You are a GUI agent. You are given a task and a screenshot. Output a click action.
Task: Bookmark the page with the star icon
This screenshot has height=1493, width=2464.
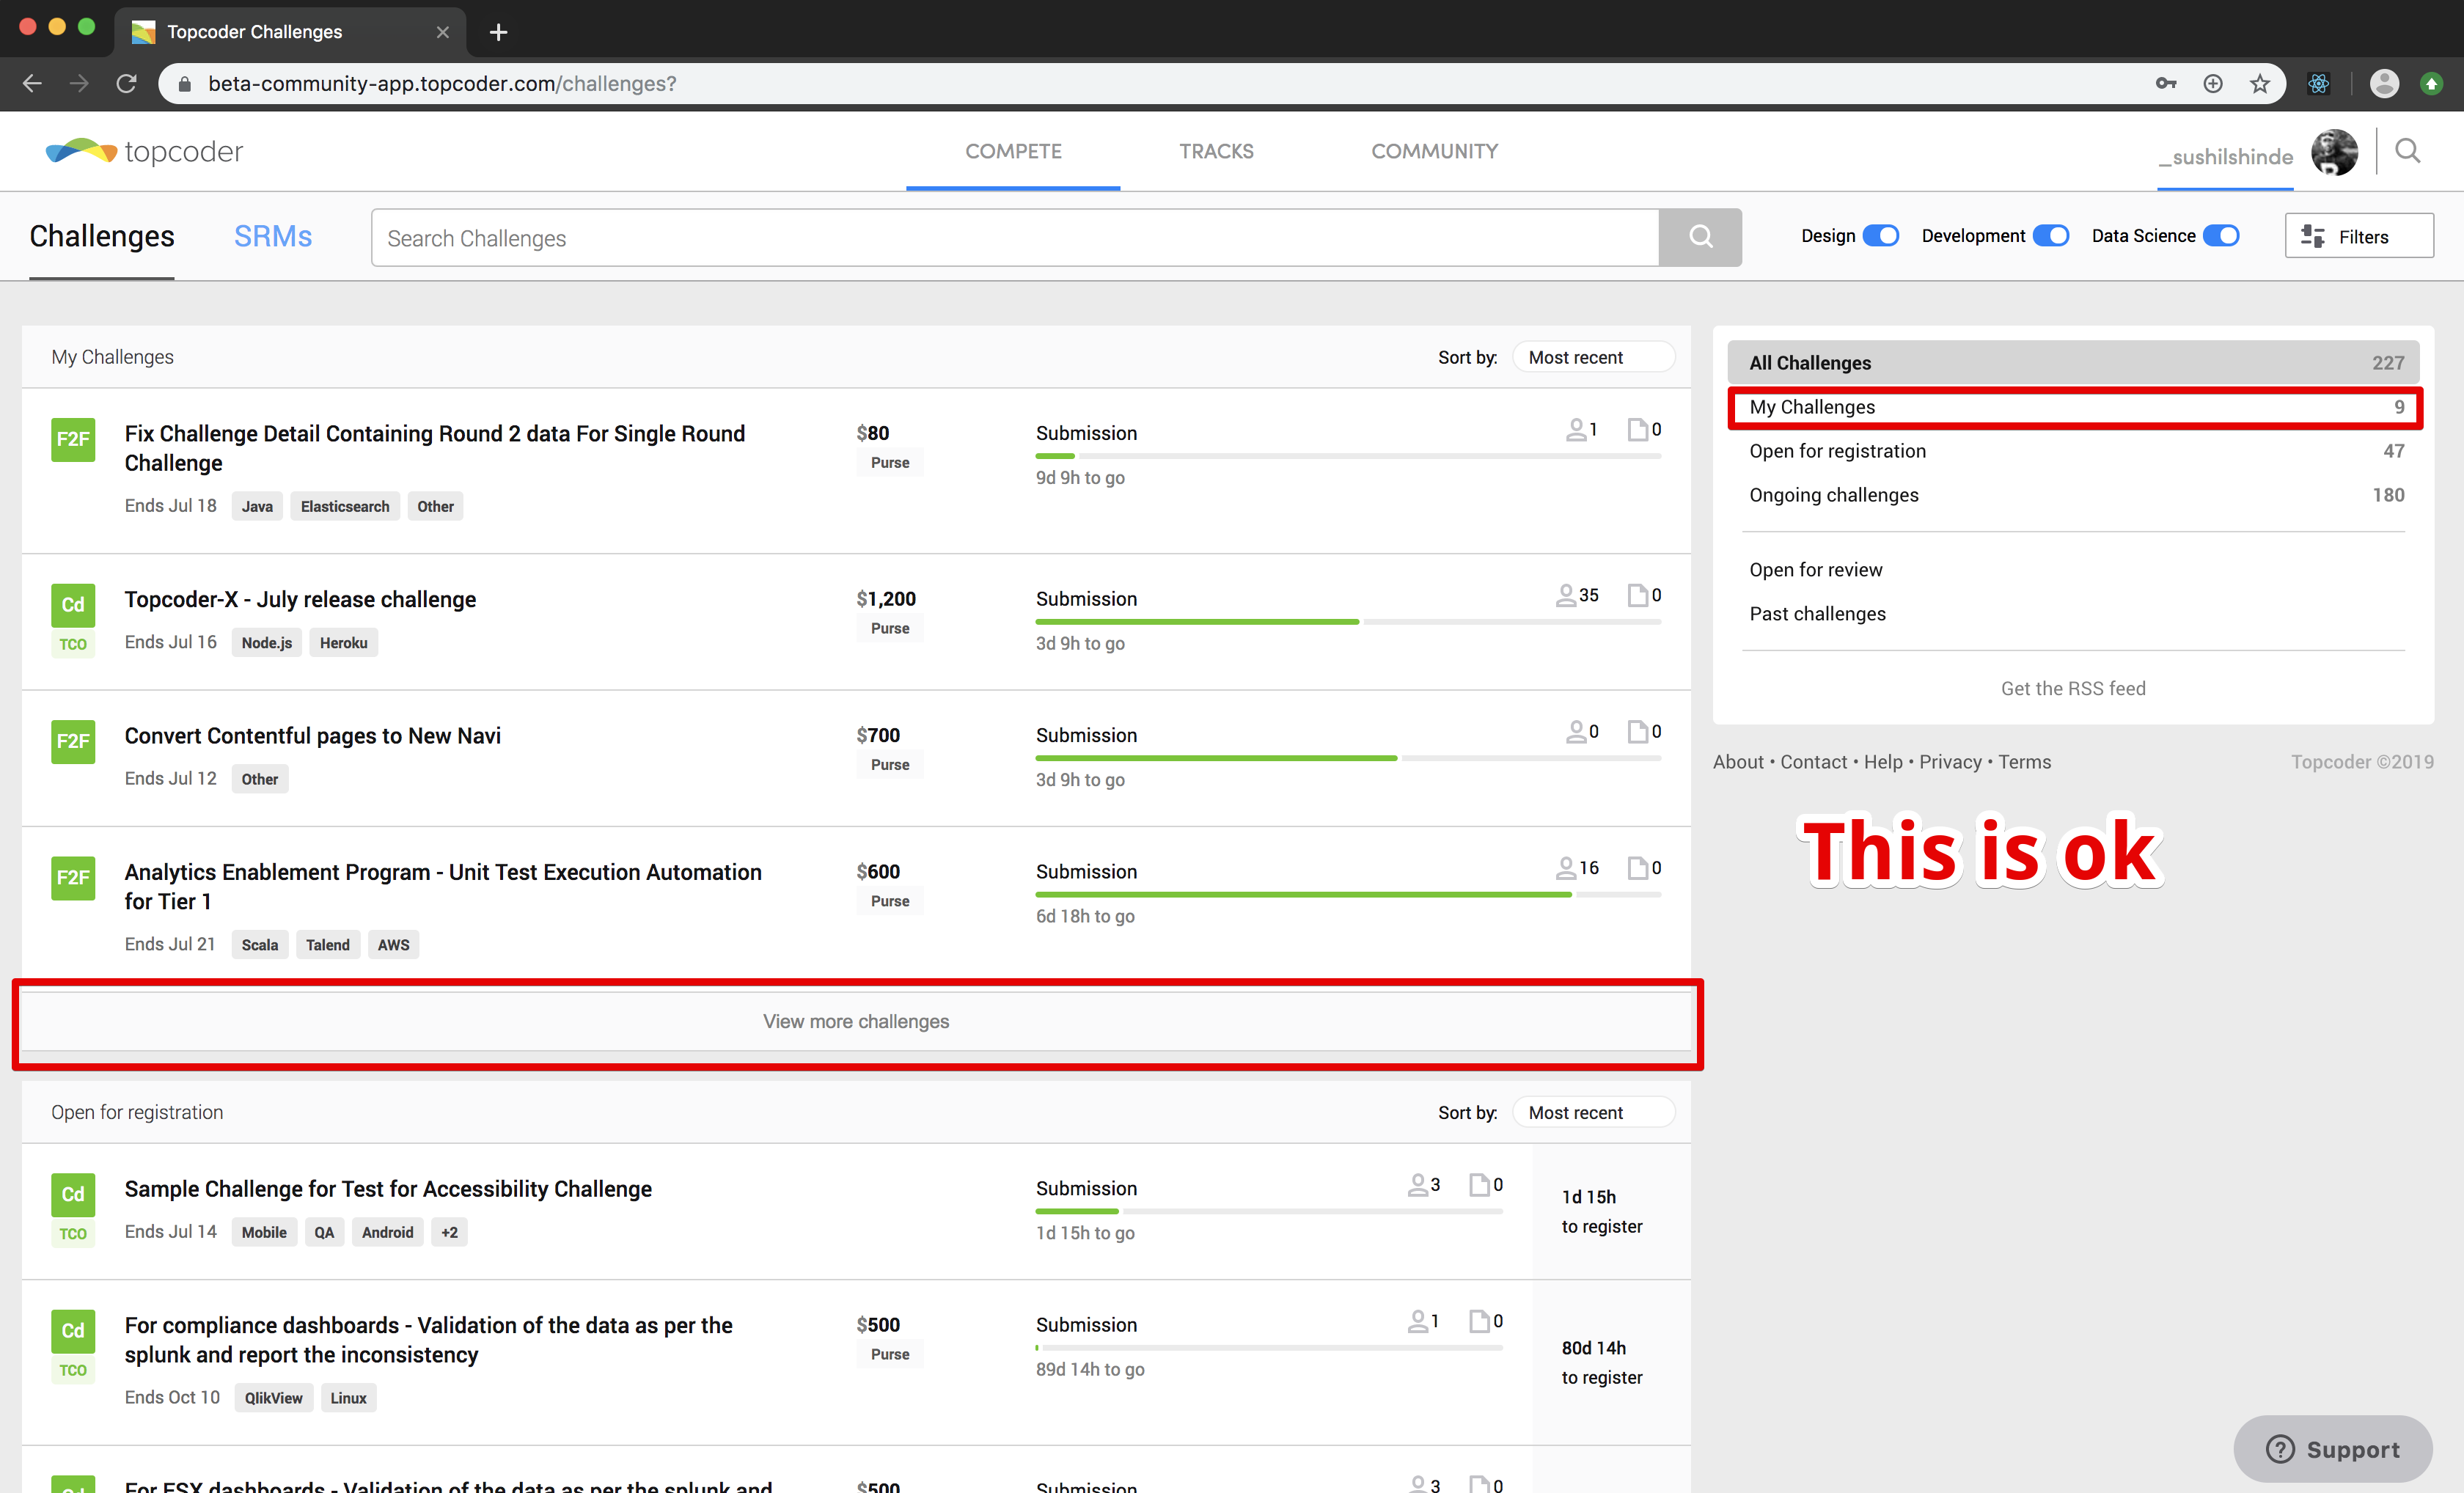(x=2259, y=84)
